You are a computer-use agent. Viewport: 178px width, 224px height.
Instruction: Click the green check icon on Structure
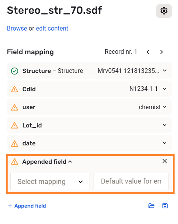pyautogui.click(x=14, y=71)
